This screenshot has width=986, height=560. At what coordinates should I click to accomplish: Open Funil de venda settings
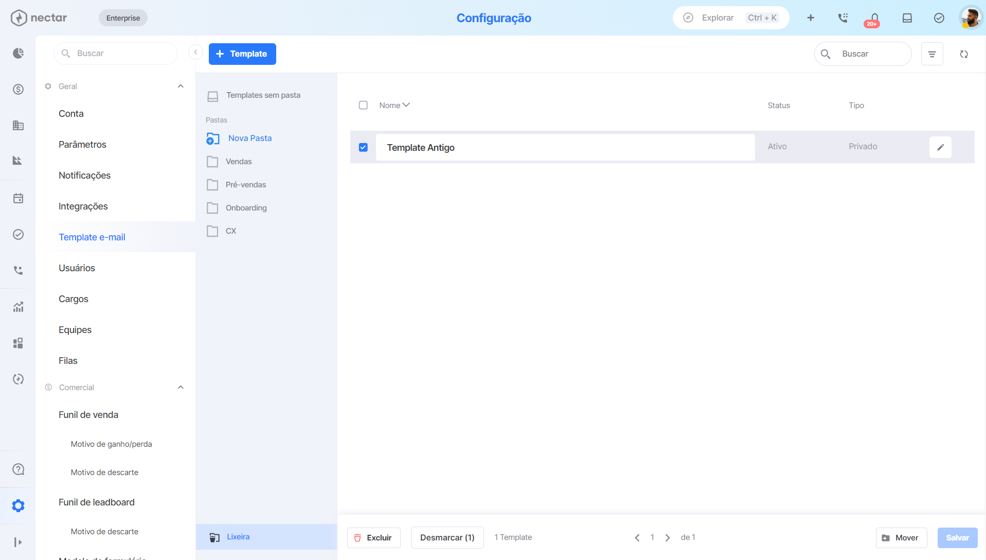click(88, 415)
